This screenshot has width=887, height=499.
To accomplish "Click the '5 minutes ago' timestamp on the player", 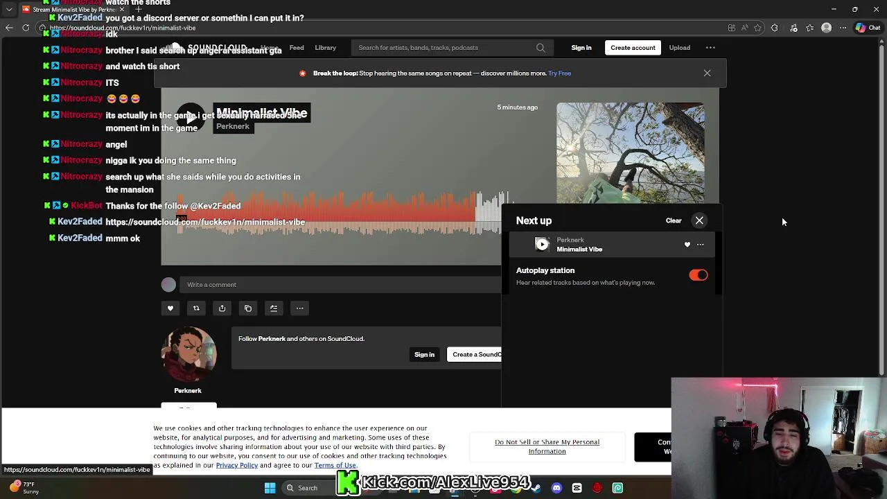I will [x=517, y=107].
